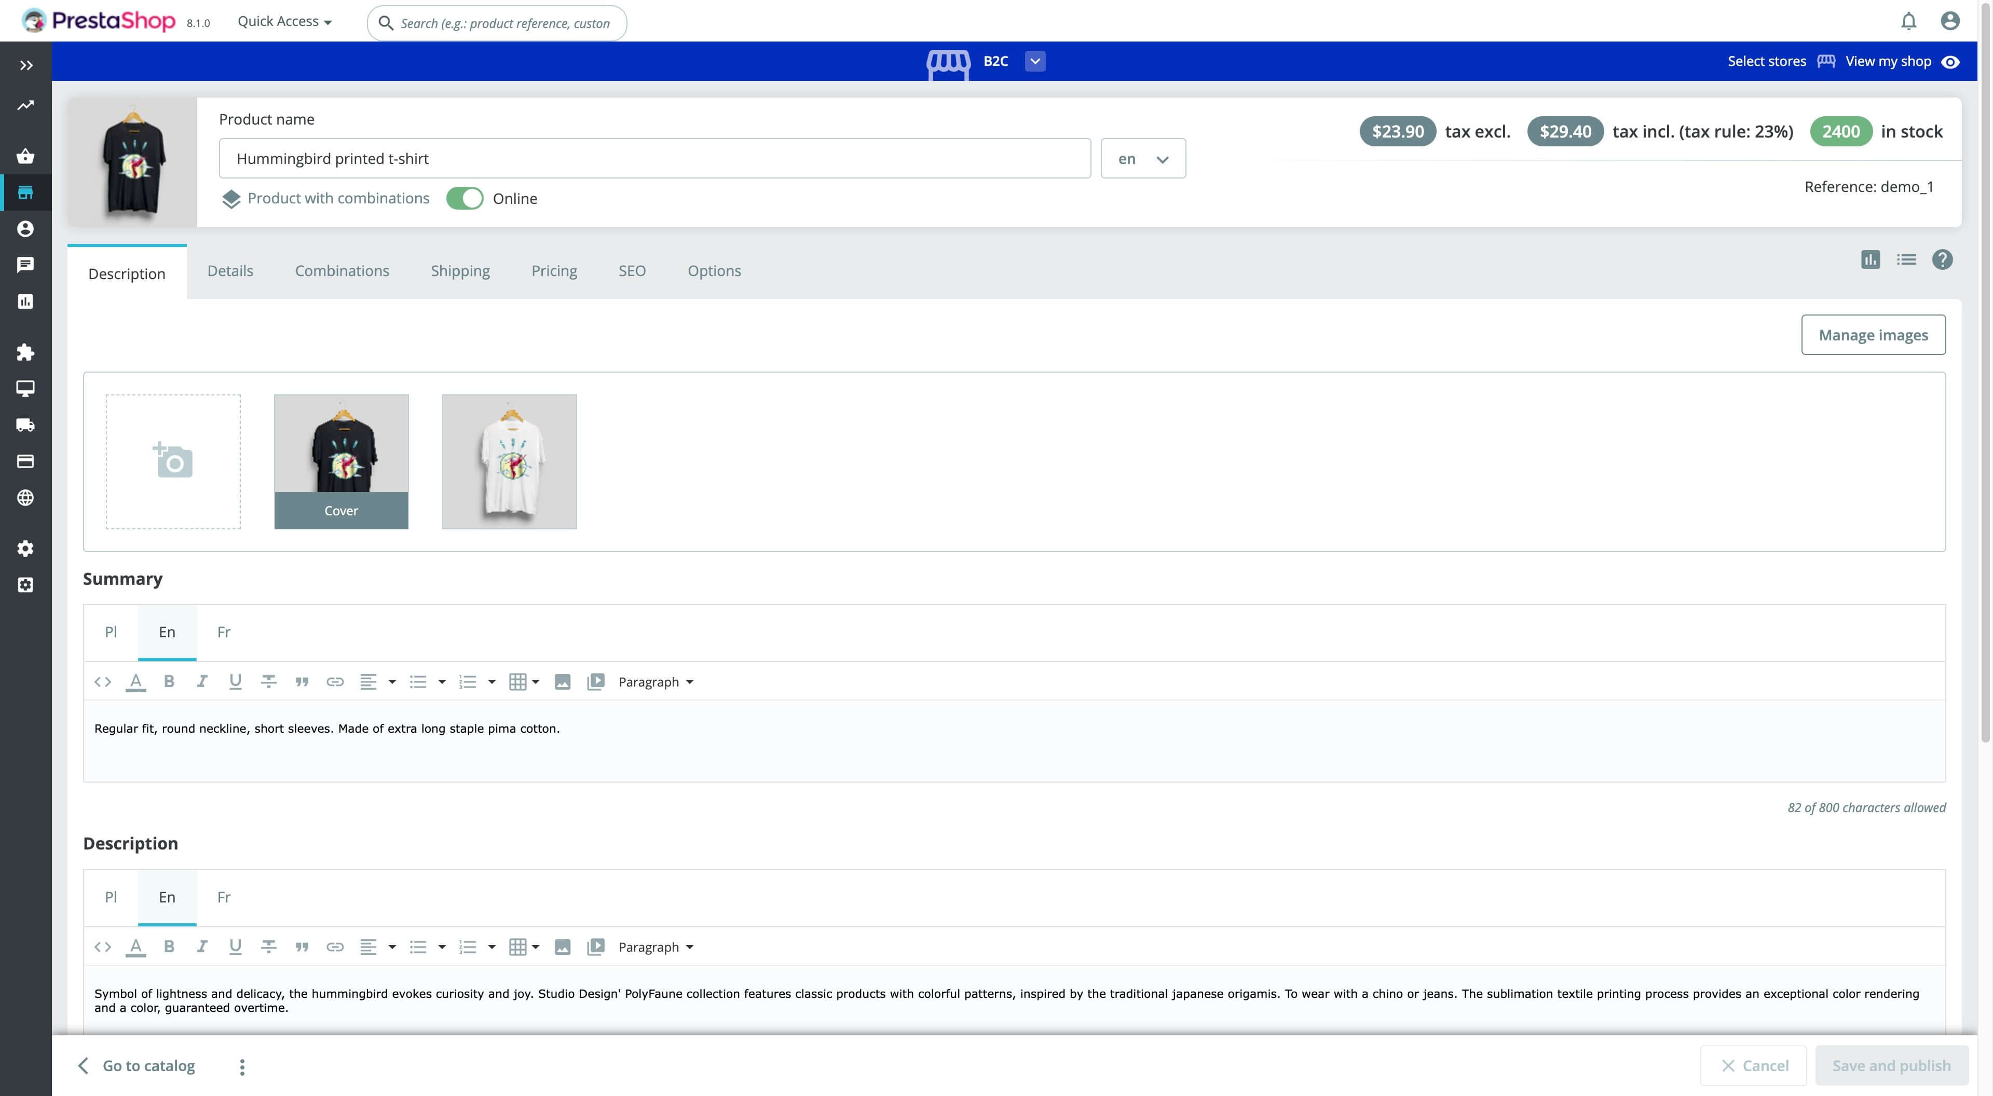Click the Manage images button
The width and height of the screenshot is (1993, 1096).
click(1872, 335)
